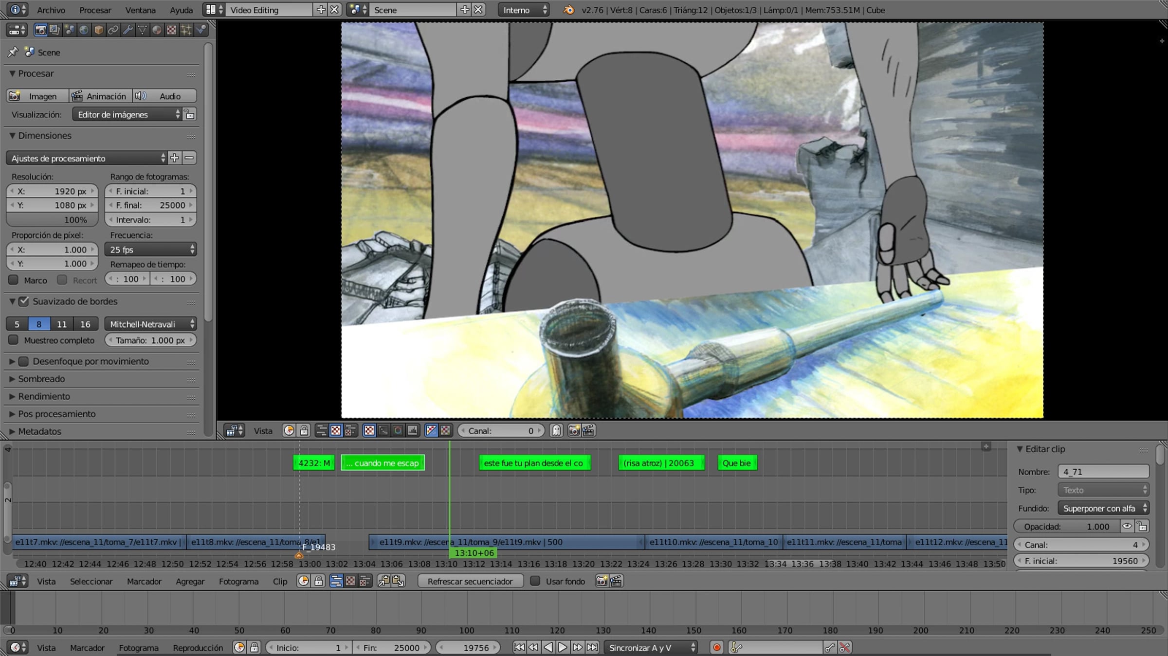Enable the Marco border checkbox

14,280
